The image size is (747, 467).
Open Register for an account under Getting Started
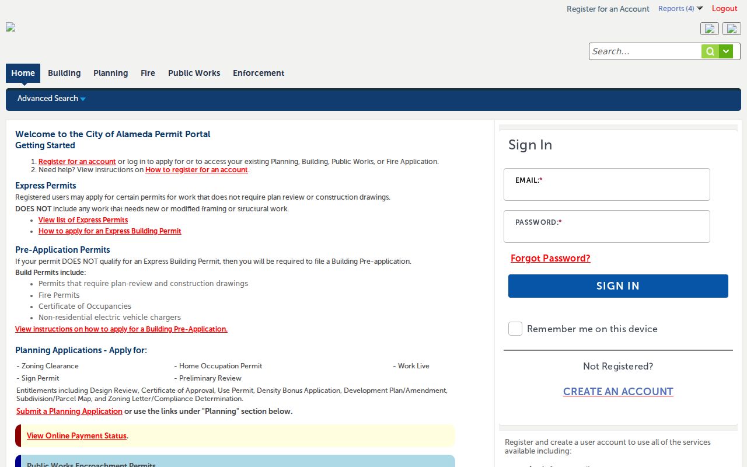tap(77, 162)
